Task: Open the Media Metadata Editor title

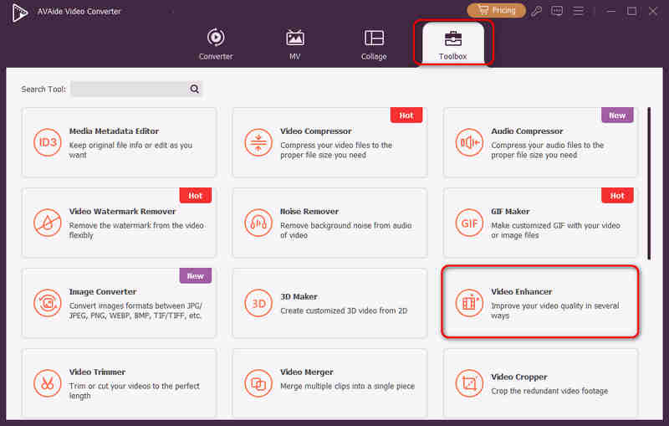Action: pos(114,131)
